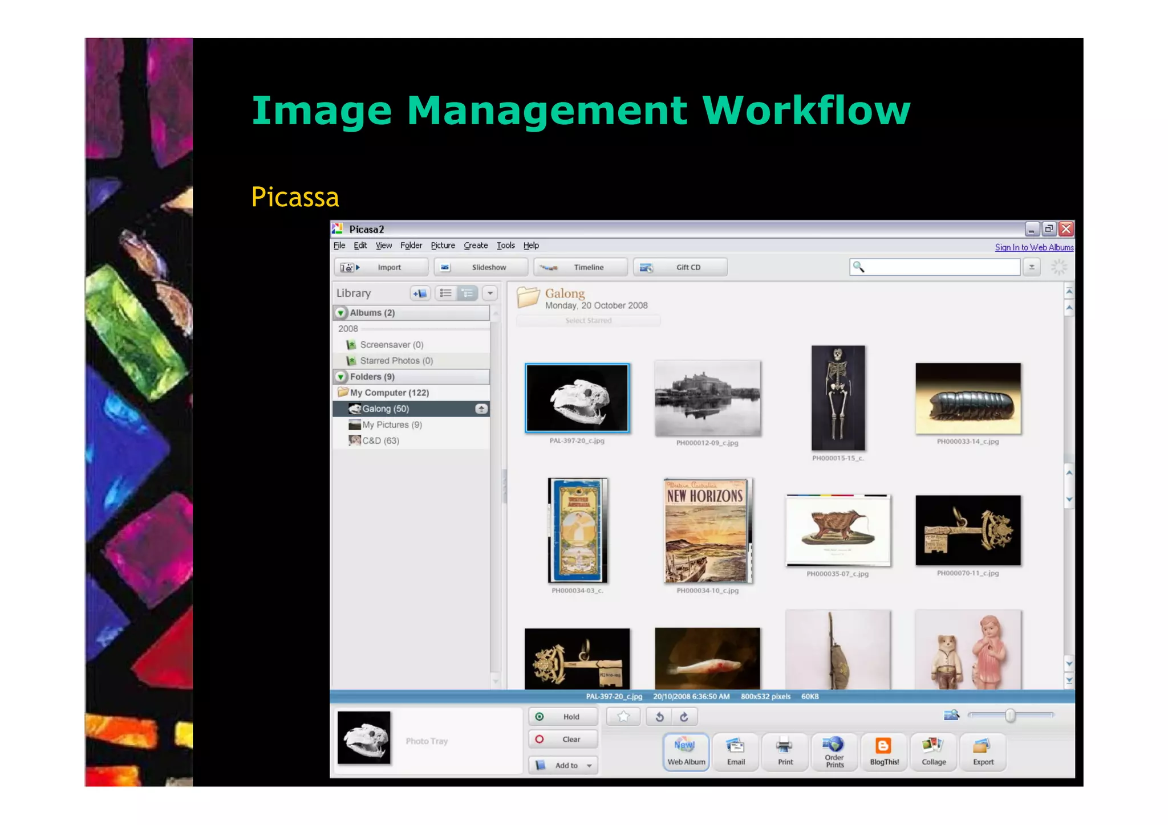1168x825 pixels.
Task: Start the Slideshow from the toolbar
Action: (x=480, y=267)
